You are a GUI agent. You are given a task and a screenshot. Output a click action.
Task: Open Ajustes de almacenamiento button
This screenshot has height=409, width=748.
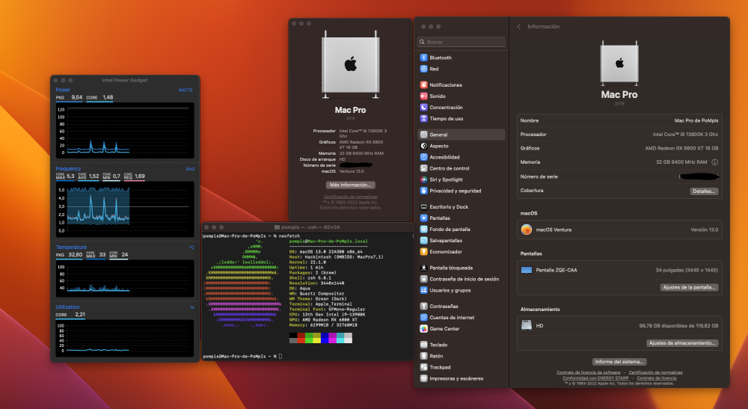pyautogui.click(x=683, y=343)
